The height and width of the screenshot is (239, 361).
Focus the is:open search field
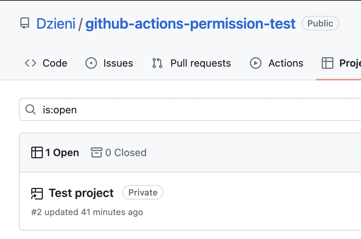pos(190,109)
